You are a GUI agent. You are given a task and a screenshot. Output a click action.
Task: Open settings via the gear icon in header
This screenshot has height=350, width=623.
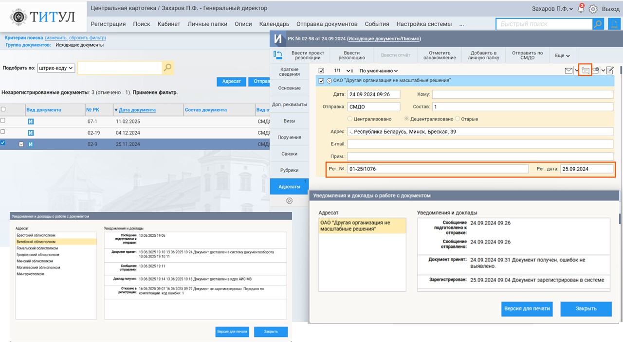(x=593, y=9)
